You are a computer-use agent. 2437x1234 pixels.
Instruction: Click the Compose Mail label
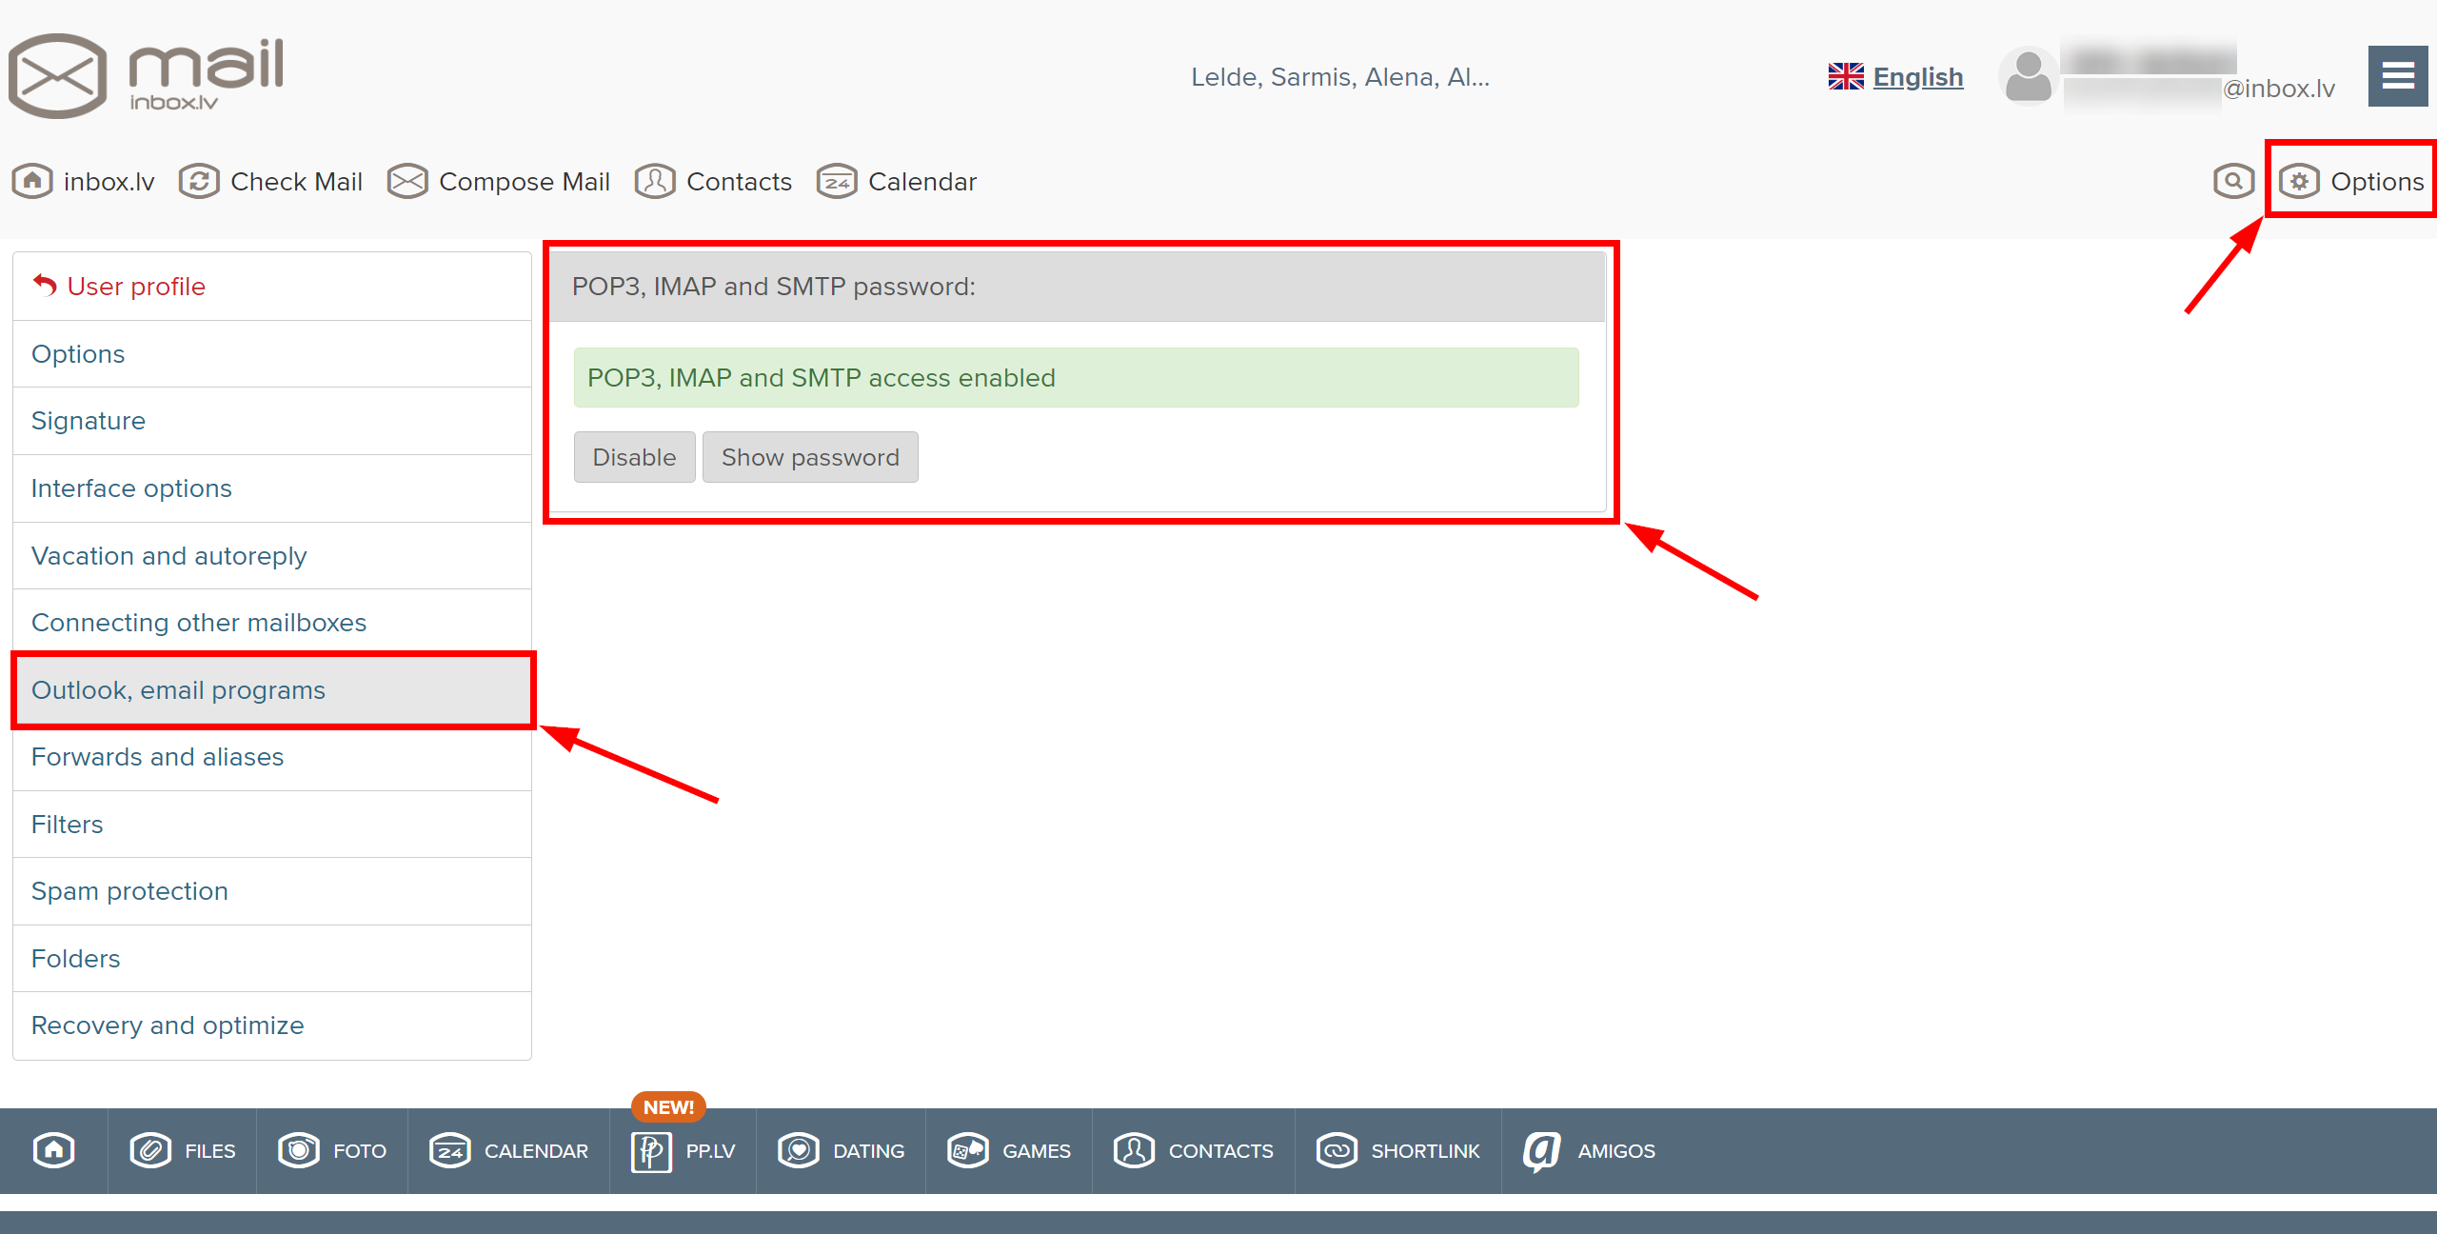525,181
